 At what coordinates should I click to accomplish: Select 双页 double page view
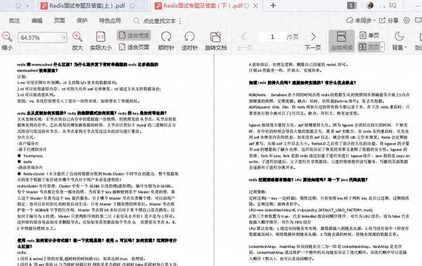pos(369,47)
